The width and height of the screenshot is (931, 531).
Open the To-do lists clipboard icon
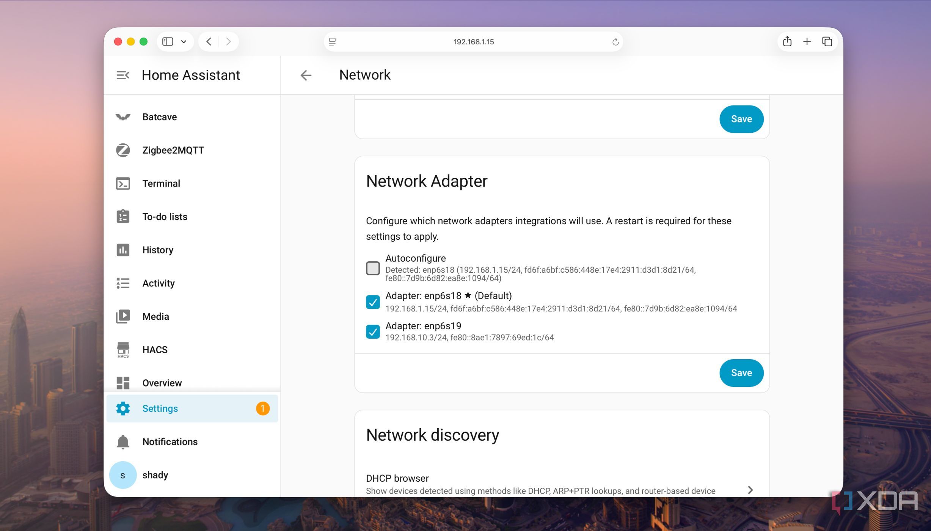123,217
